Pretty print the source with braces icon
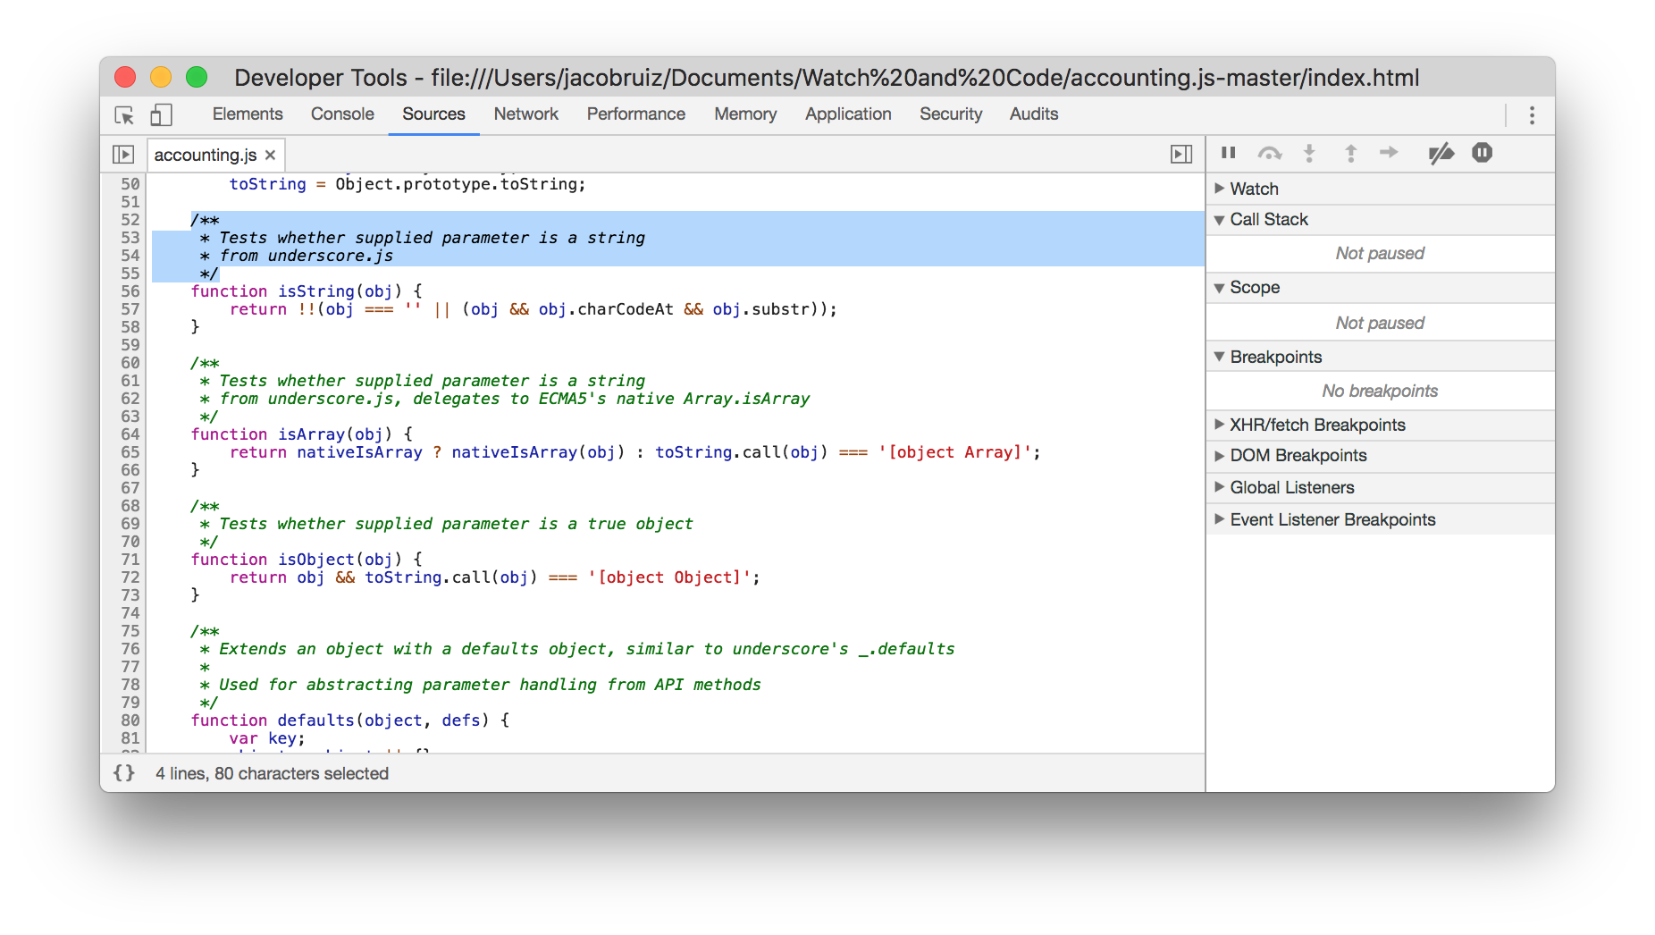This screenshot has width=1655, height=935. tap(124, 773)
